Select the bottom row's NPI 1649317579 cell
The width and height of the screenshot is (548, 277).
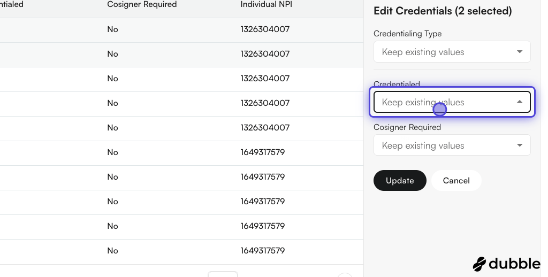coord(262,251)
